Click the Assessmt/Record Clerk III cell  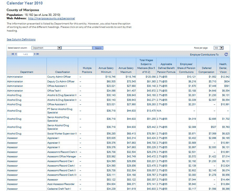(62, 175)
